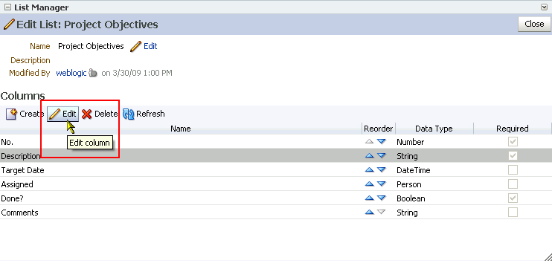The width and height of the screenshot is (552, 269).
Task: Click the String type in Description row
Action: (x=407, y=156)
